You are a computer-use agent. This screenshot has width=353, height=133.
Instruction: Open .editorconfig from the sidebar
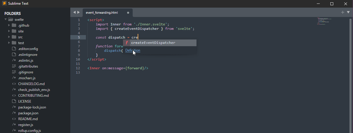(x=28, y=49)
